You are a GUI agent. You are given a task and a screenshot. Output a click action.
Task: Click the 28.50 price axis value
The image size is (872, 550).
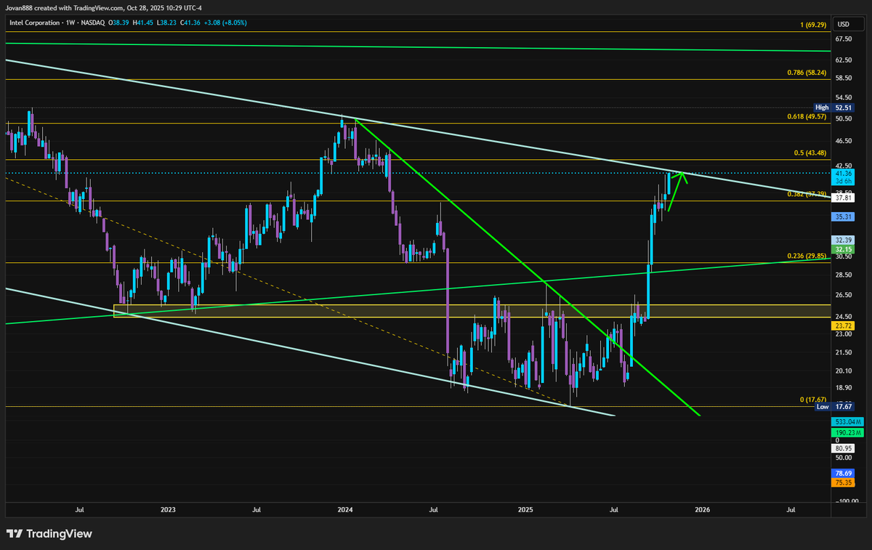coord(844,275)
